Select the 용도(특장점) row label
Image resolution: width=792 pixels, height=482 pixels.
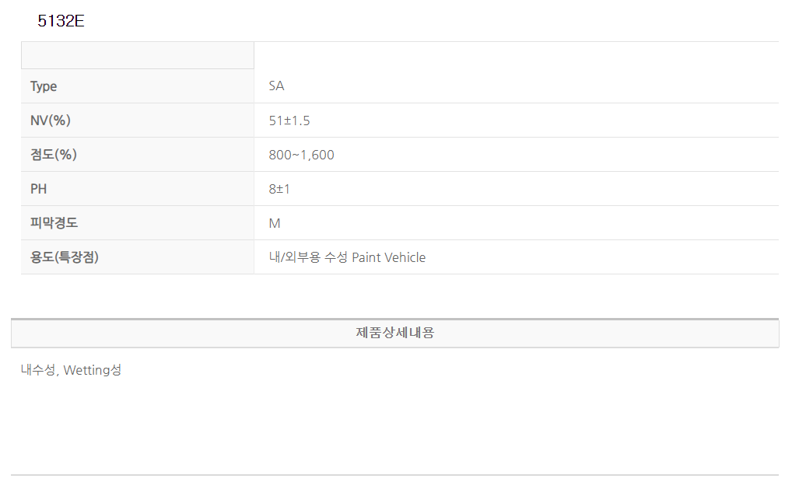65,257
